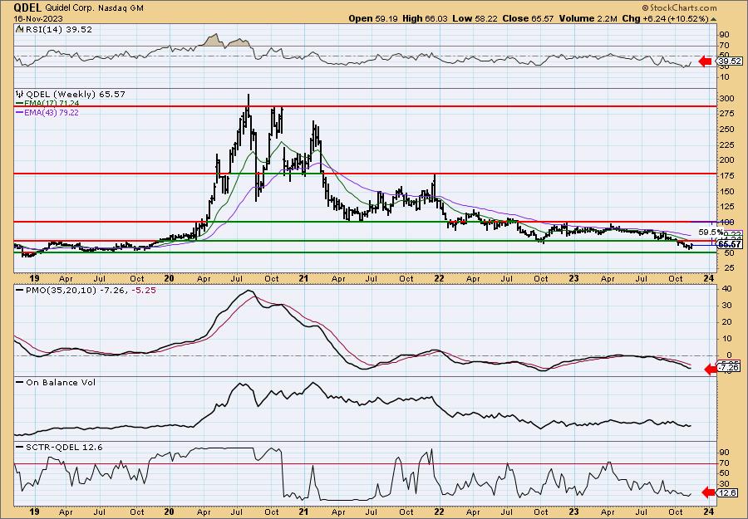
Task: Select the RSI(14) 39.52 indicator label
Action: point(57,29)
